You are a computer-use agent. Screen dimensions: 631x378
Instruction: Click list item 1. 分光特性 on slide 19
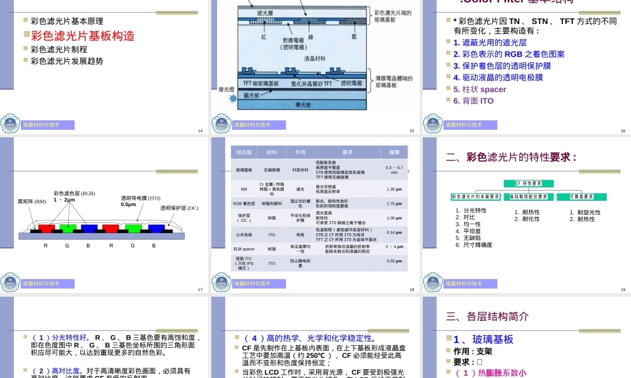tap(471, 210)
